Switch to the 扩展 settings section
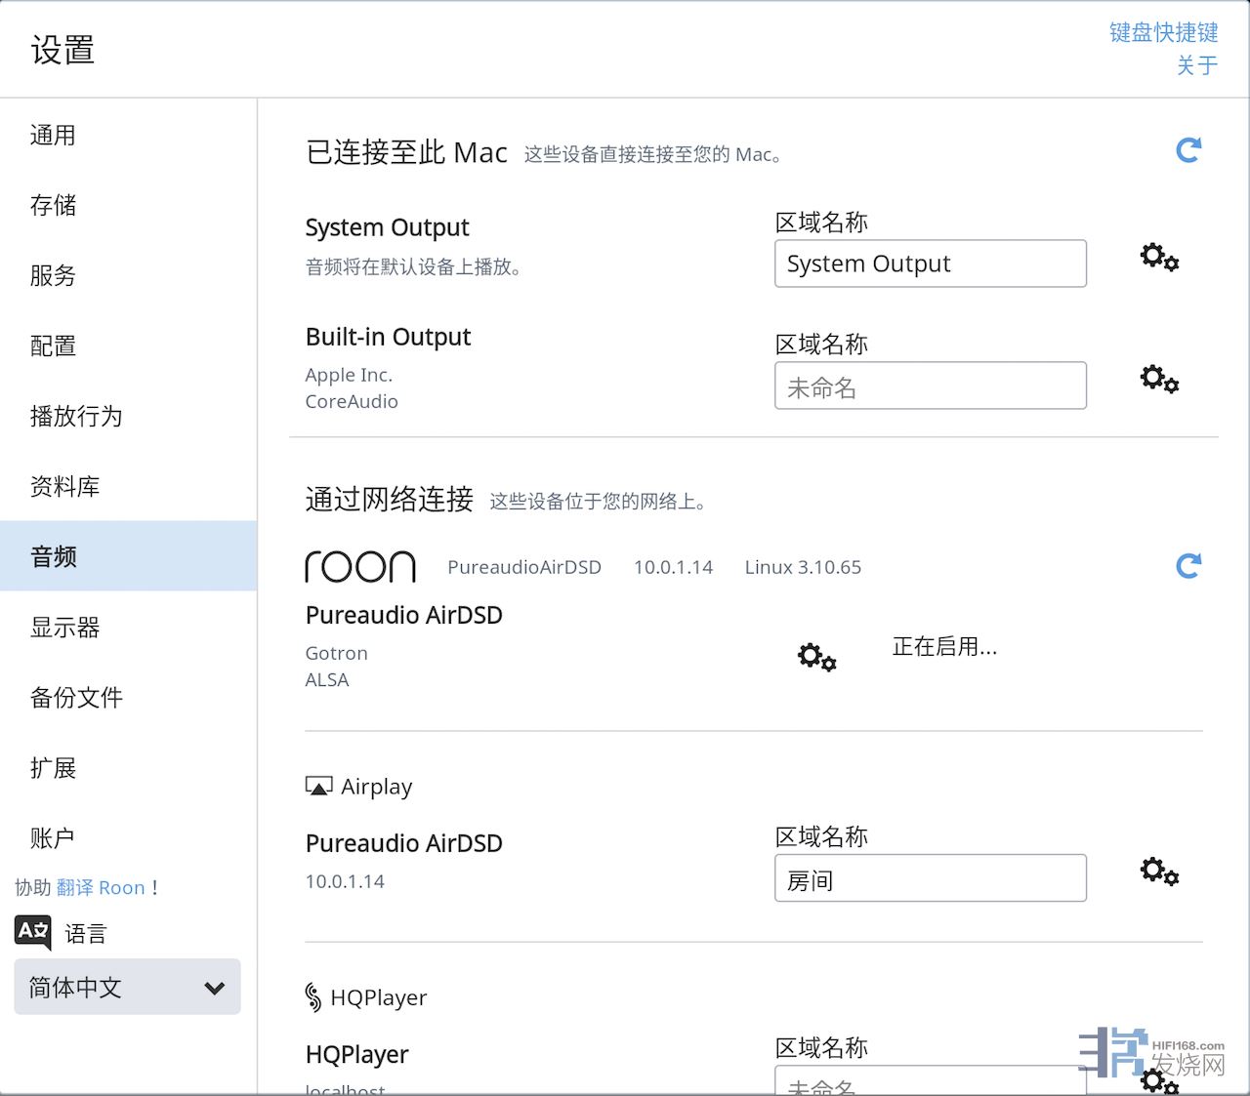This screenshot has height=1096, width=1250. pyautogui.click(x=53, y=768)
